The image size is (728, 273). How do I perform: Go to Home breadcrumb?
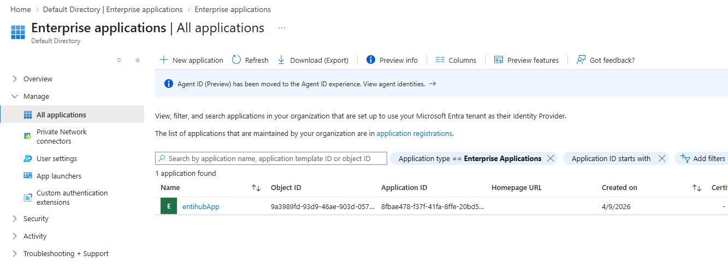[21, 9]
